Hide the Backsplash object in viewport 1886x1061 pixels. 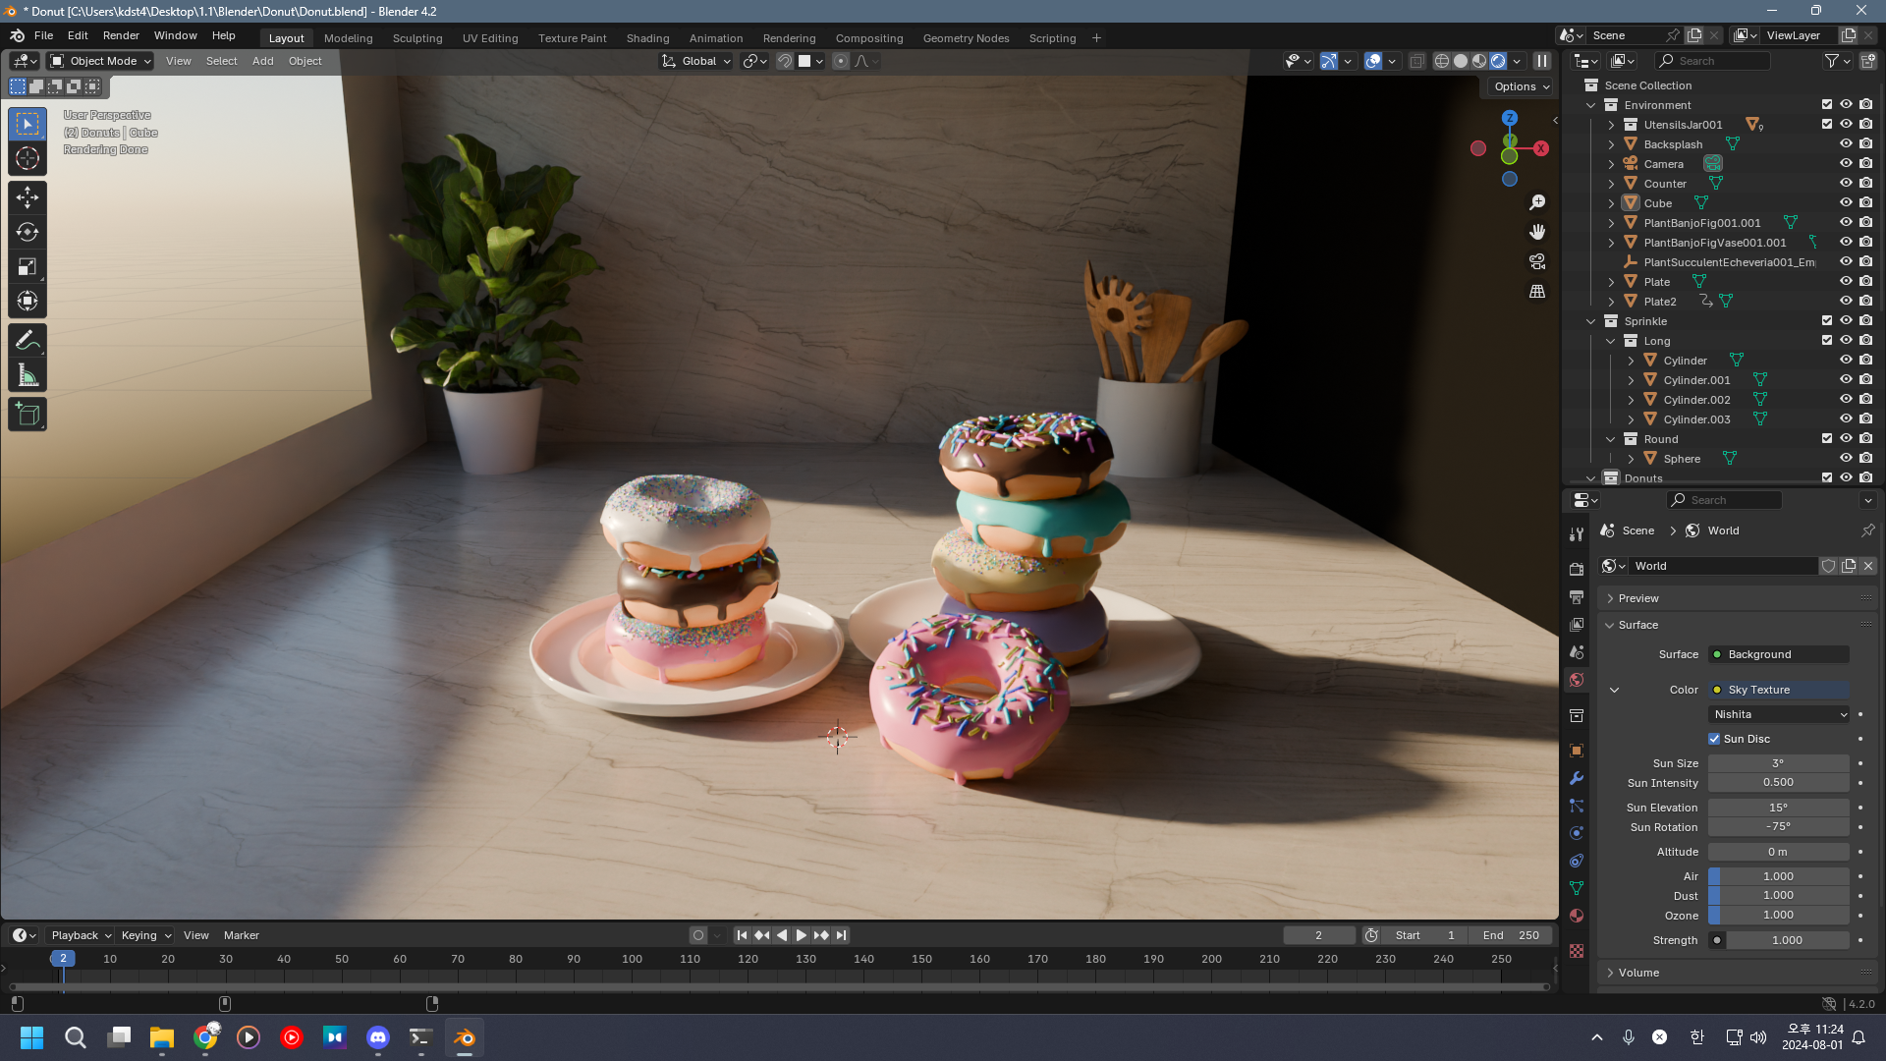(x=1846, y=144)
